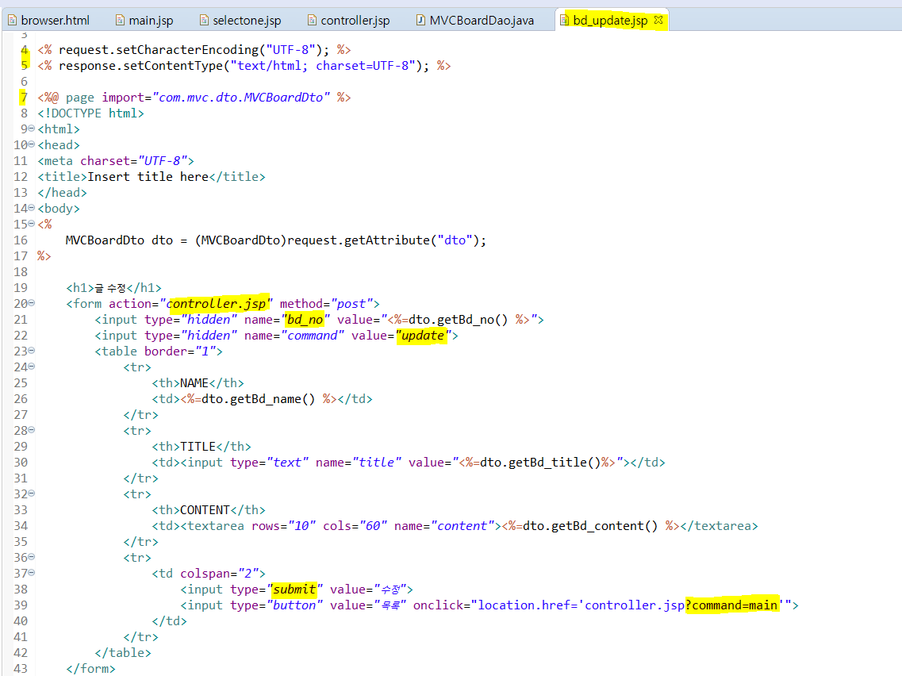This screenshot has width=902, height=676.
Task: Click the browser.html file icon
Action: point(12,20)
